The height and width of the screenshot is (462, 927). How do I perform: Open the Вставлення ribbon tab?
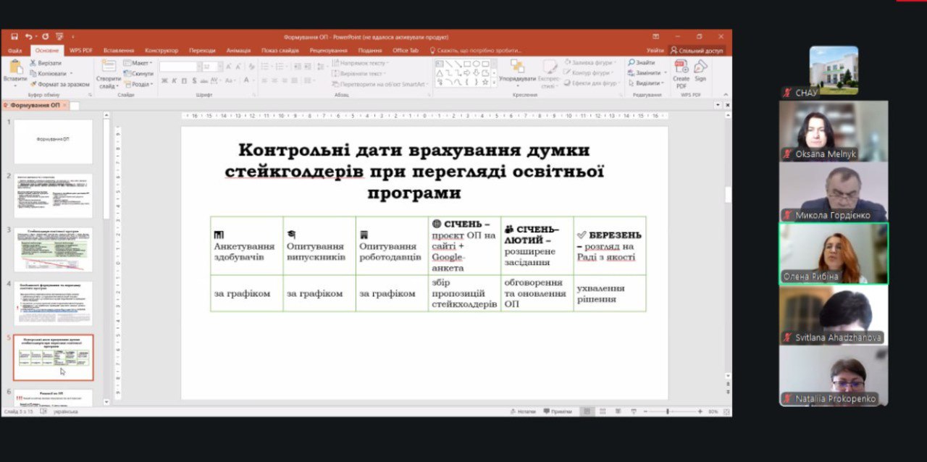pos(118,51)
